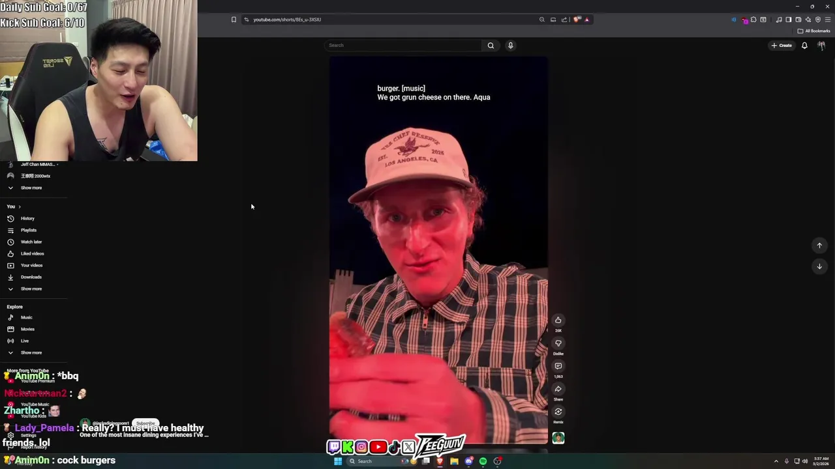
Task: Start voice search with microphone icon
Action: click(x=510, y=46)
